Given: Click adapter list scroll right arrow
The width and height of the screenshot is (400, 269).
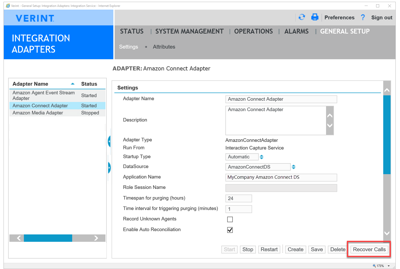Looking at the screenshot, I should point(96,238).
